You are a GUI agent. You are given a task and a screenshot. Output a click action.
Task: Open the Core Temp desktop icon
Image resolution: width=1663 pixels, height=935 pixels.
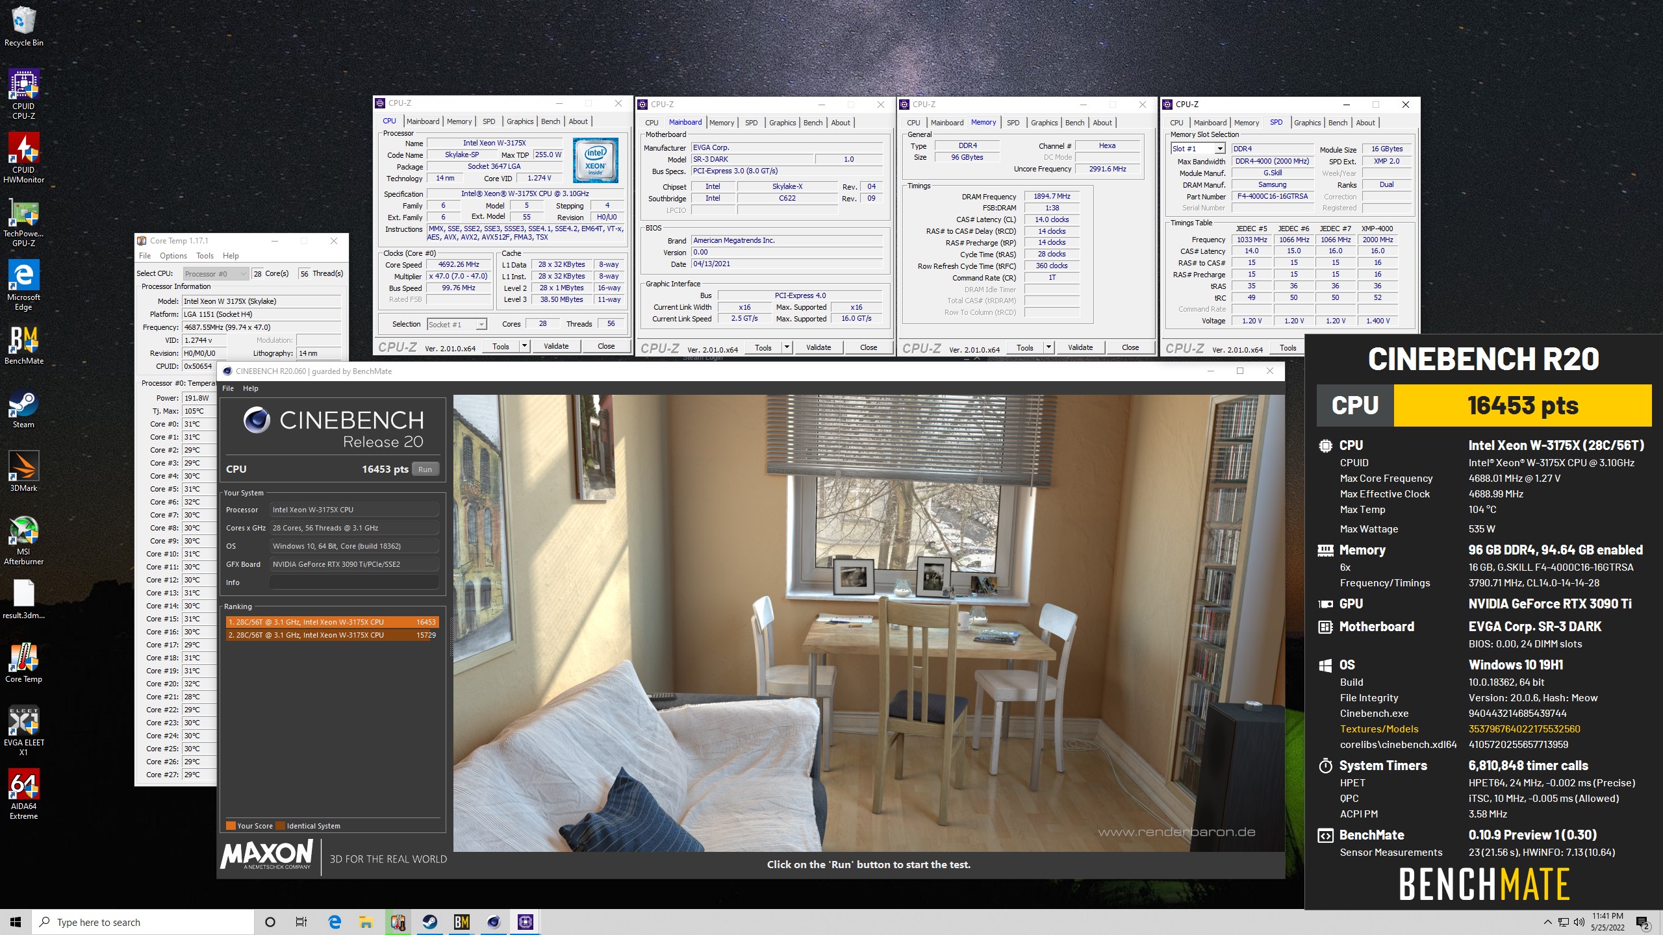click(x=23, y=663)
